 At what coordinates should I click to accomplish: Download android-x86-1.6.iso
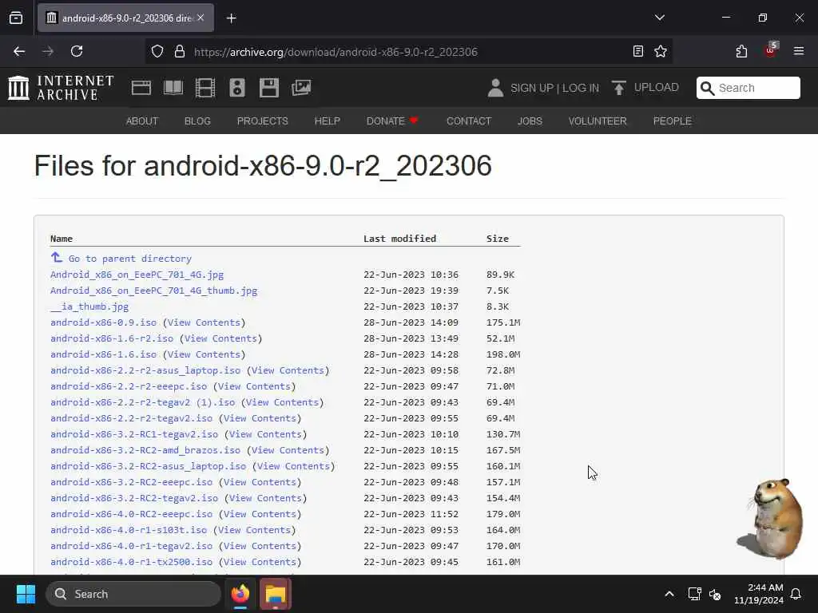[103, 354]
